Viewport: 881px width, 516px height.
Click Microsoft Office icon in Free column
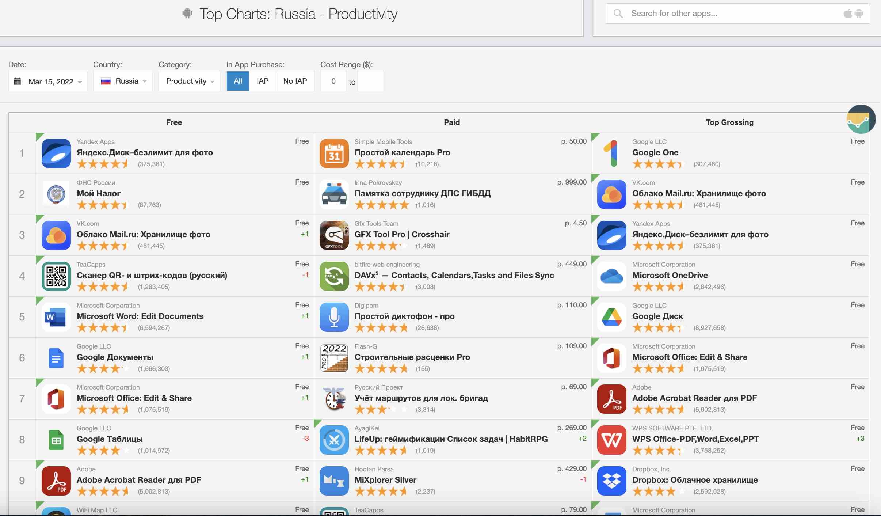point(56,399)
